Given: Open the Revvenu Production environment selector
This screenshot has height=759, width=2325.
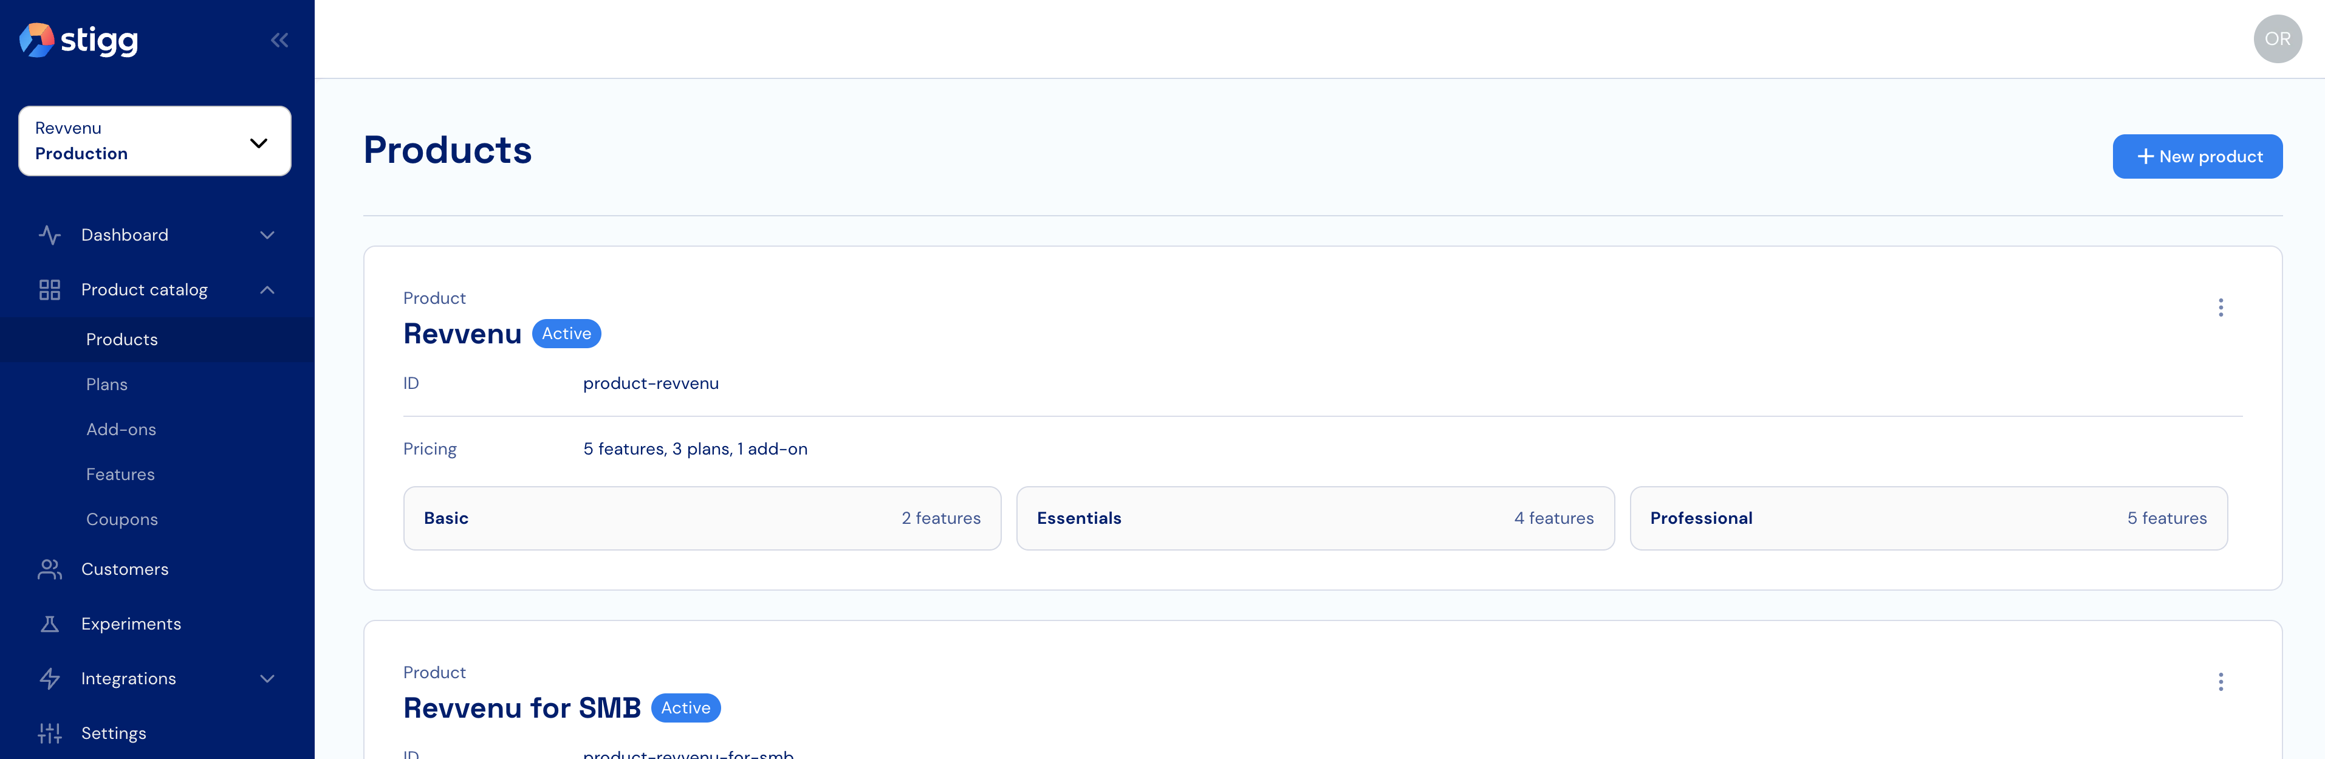Looking at the screenshot, I should [154, 141].
